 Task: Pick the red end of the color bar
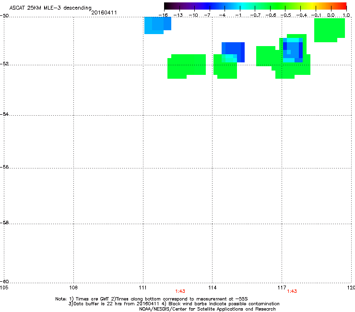(x=342, y=6)
